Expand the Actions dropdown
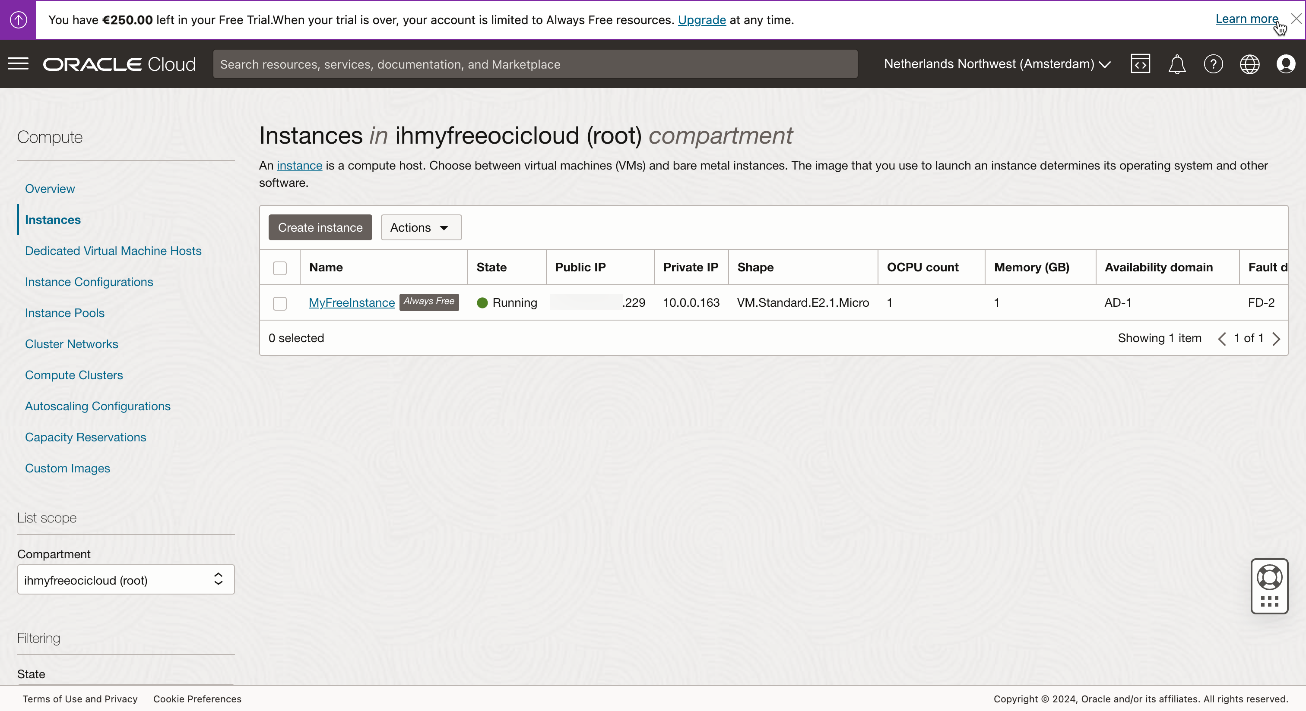 pyautogui.click(x=421, y=227)
